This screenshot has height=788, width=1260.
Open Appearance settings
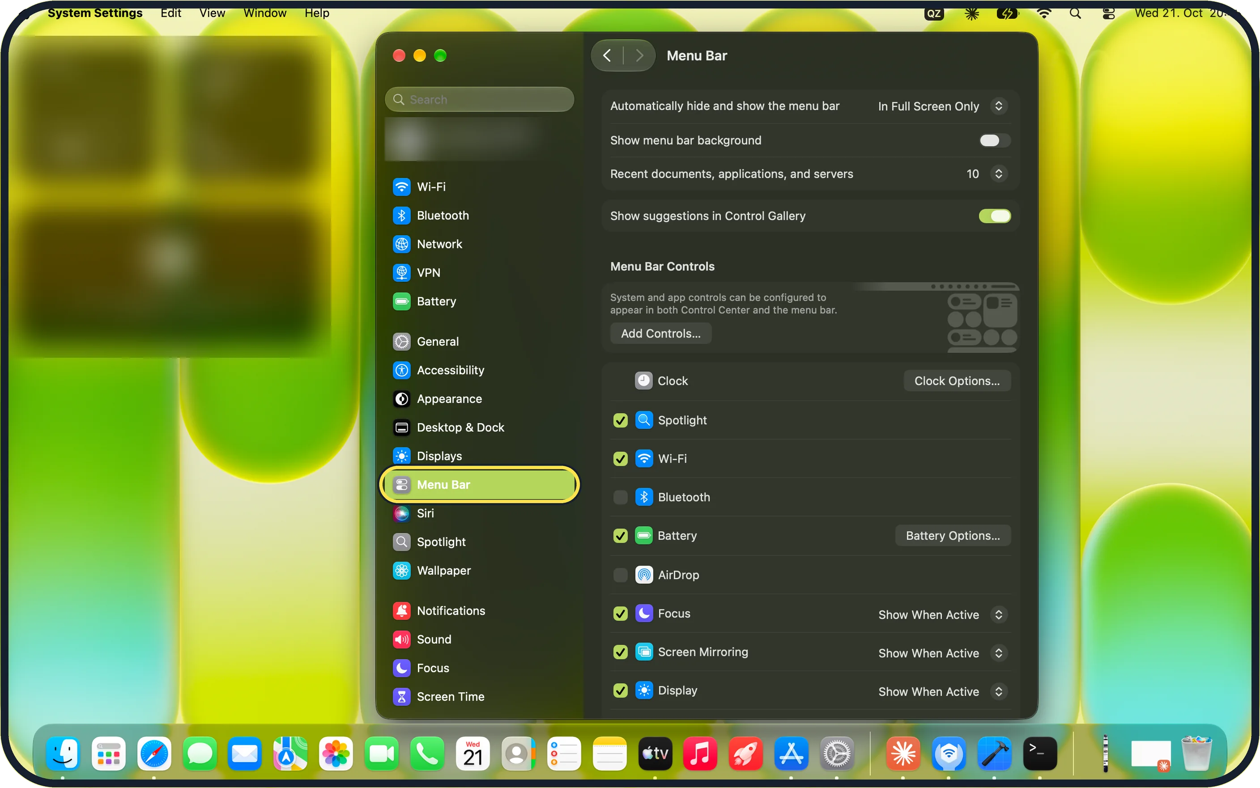click(x=479, y=398)
